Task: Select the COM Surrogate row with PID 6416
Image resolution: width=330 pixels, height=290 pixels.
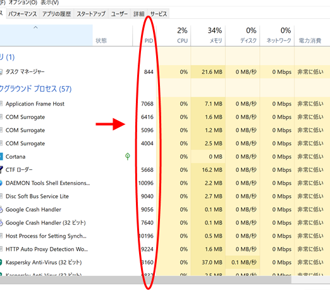Action: 165,117
